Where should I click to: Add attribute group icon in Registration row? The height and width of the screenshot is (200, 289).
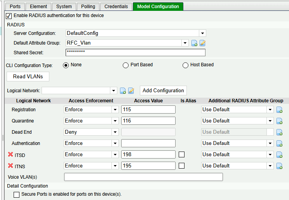279,110
